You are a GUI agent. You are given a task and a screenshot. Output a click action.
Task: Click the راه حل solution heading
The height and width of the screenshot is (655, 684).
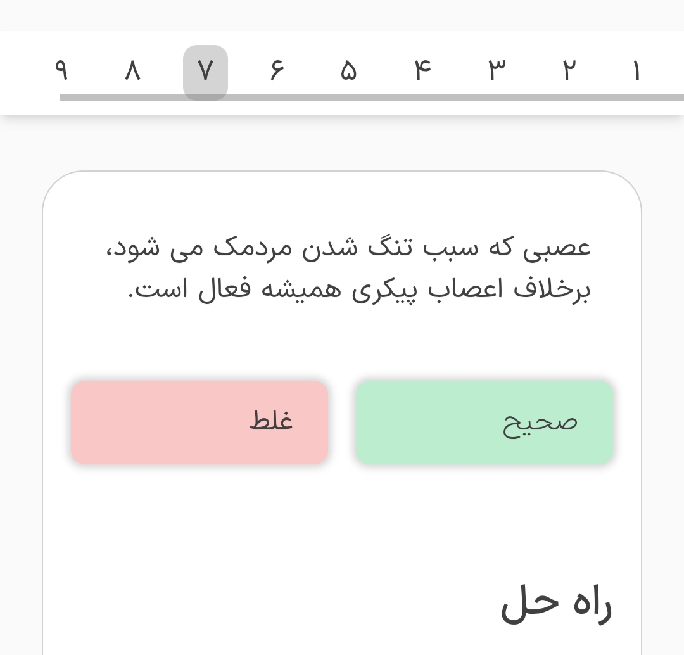[x=556, y=604]
